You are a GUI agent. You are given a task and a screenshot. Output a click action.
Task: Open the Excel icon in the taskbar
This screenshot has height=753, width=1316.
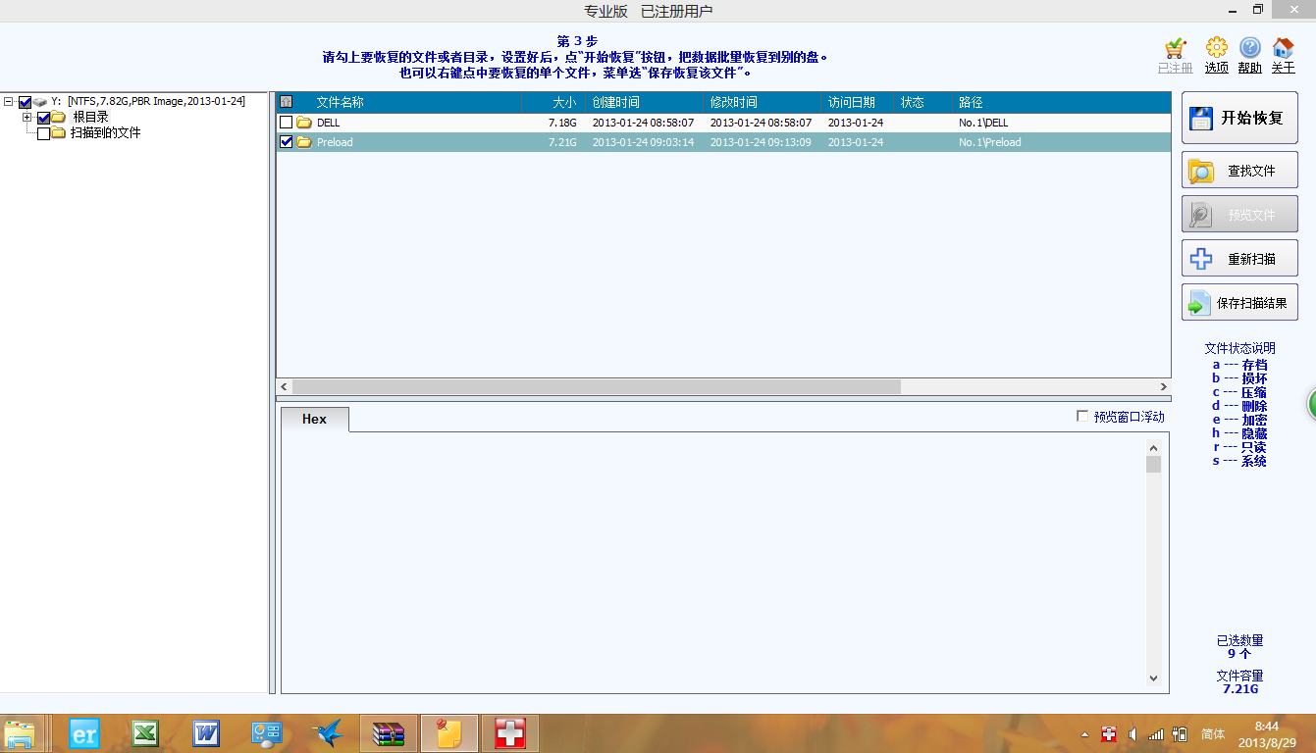tap(145, 733)
